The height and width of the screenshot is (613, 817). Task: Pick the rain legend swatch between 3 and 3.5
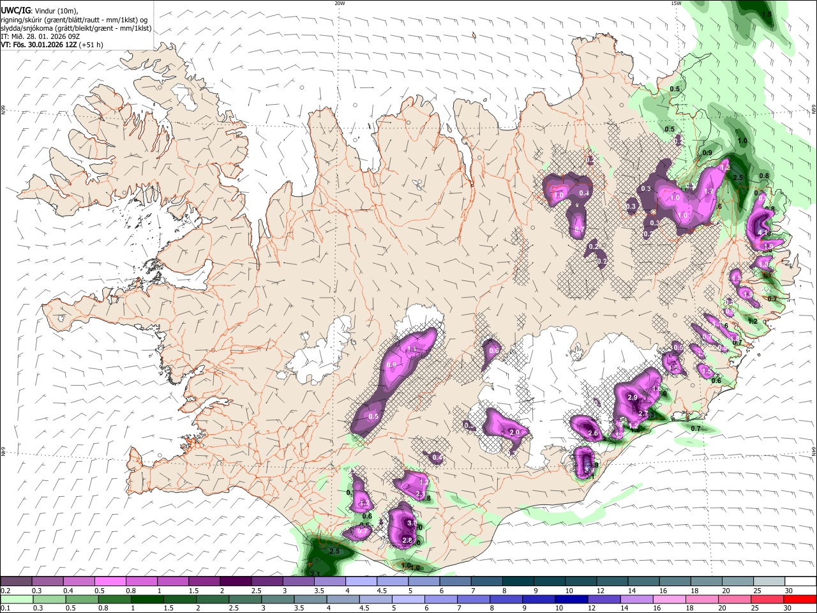[278, 599]
